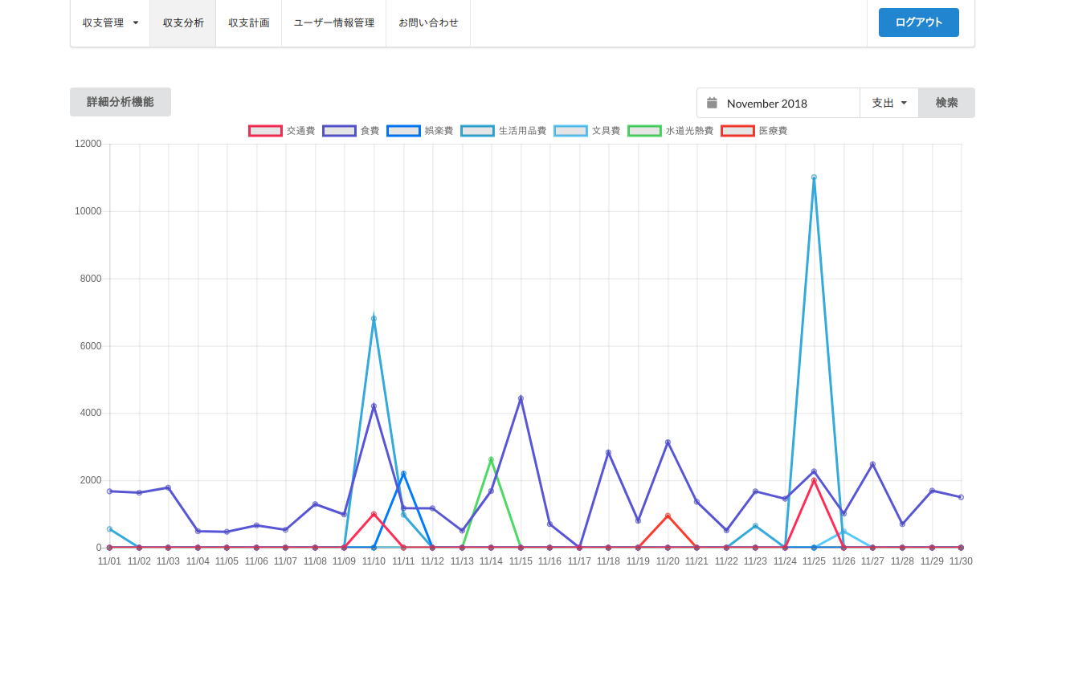Open the お問い合わせ page
Viewport: 1066px width, 685px height.
point(428,23)
